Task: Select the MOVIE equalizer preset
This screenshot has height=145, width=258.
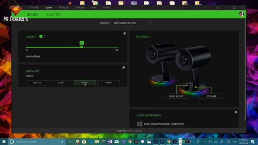Action: click(x=108, y=83)
